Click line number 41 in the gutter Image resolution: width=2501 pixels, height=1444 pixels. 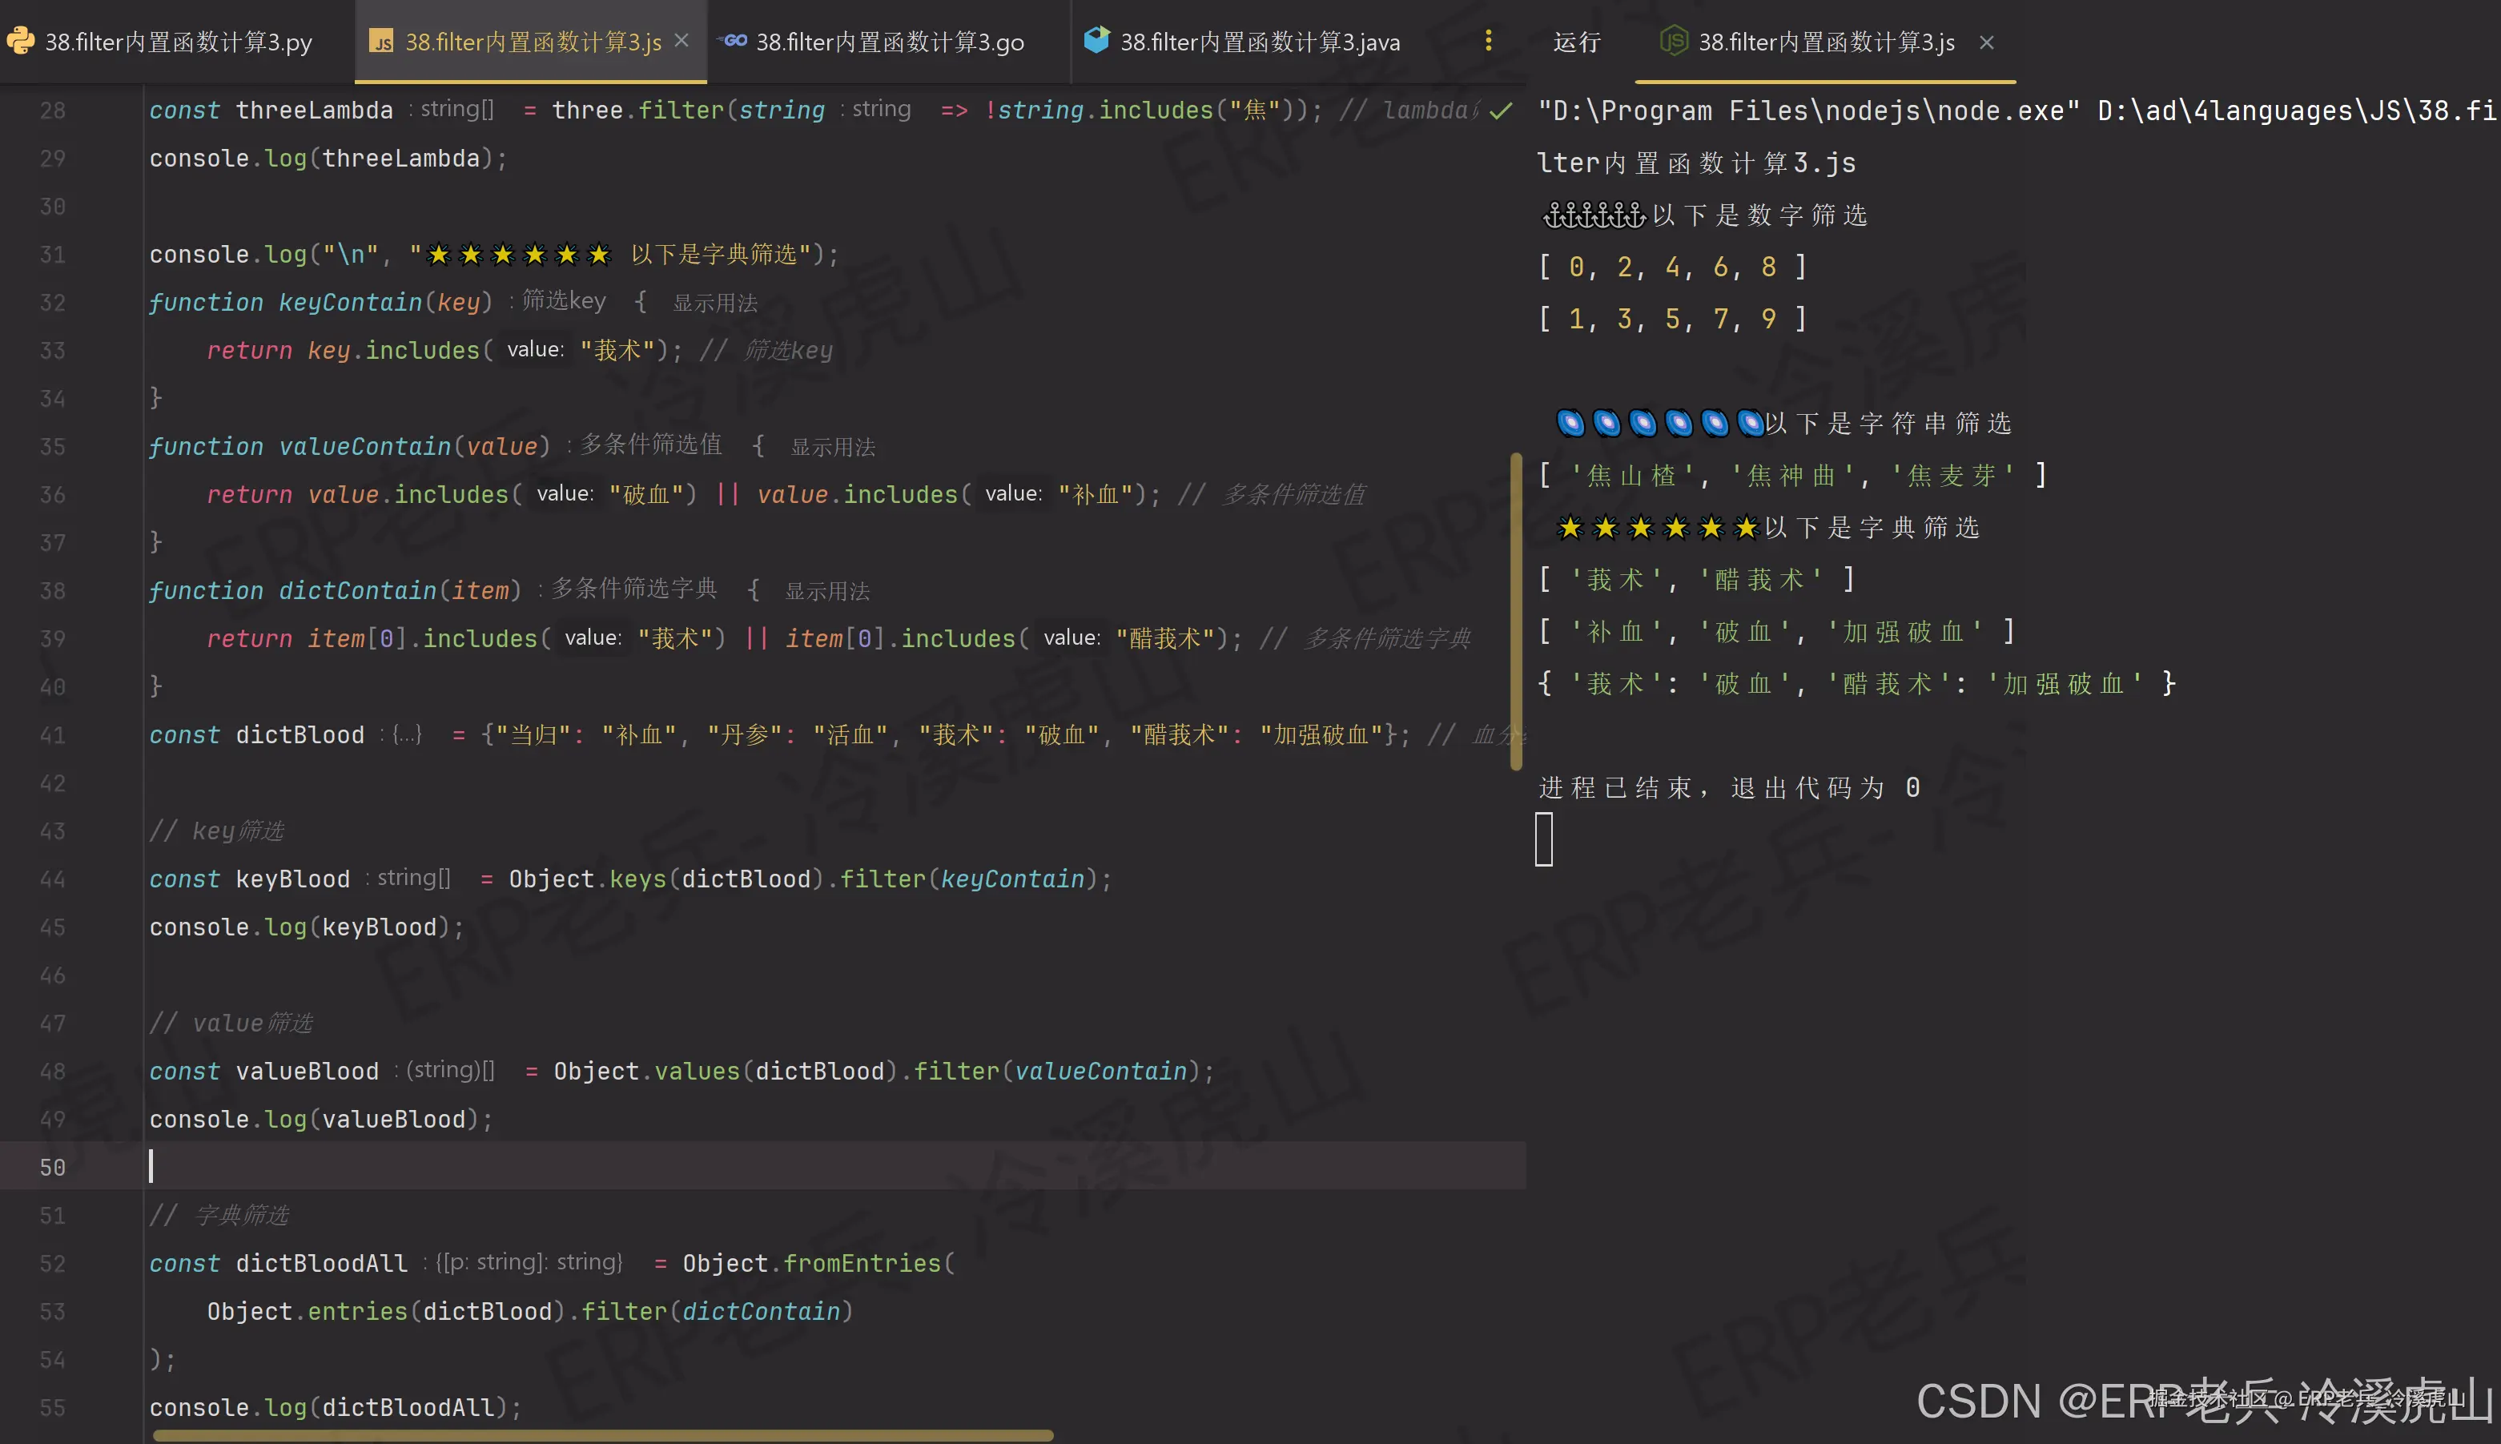[x=53, y=735]
